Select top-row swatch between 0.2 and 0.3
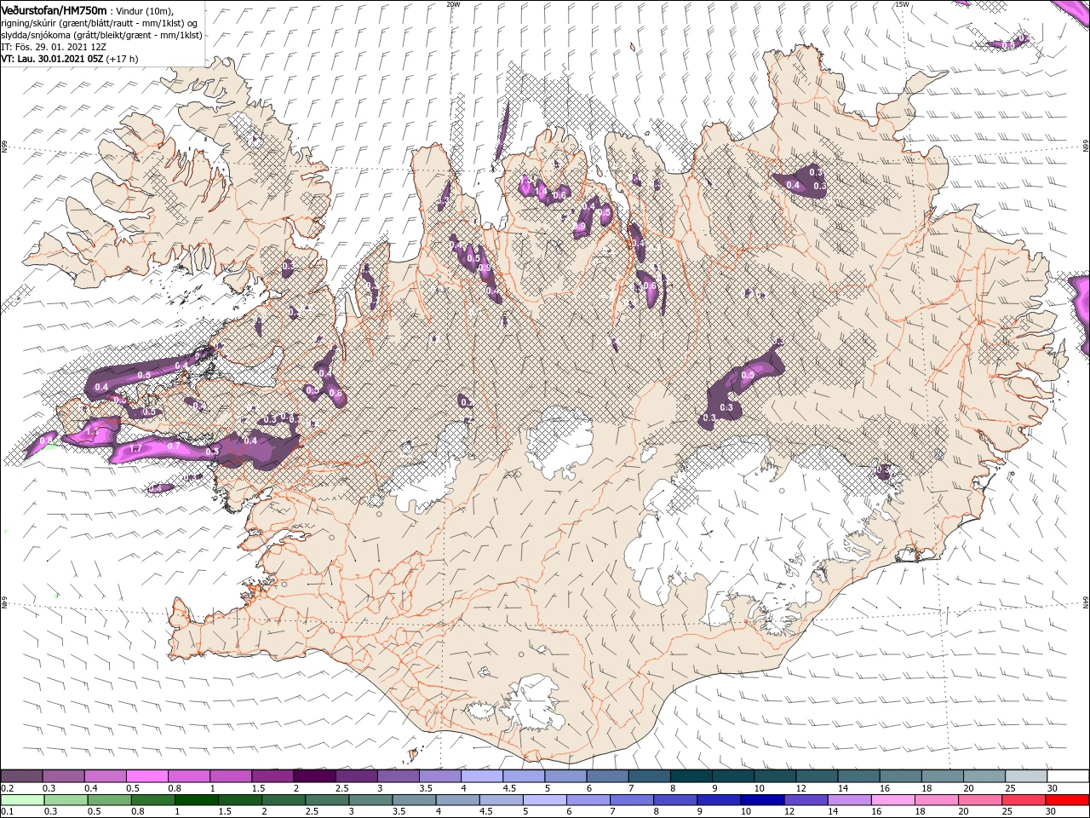Viewport: 1090px width, 818px height. (21, 776)
